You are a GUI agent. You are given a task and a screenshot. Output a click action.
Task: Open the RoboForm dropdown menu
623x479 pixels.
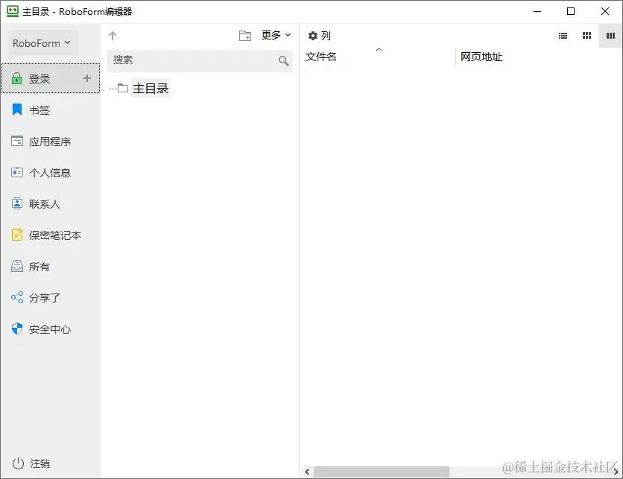43,43
